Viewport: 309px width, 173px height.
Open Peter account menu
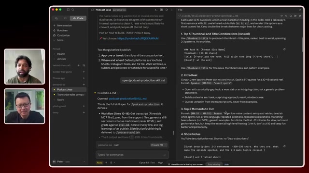coord(69,161)
